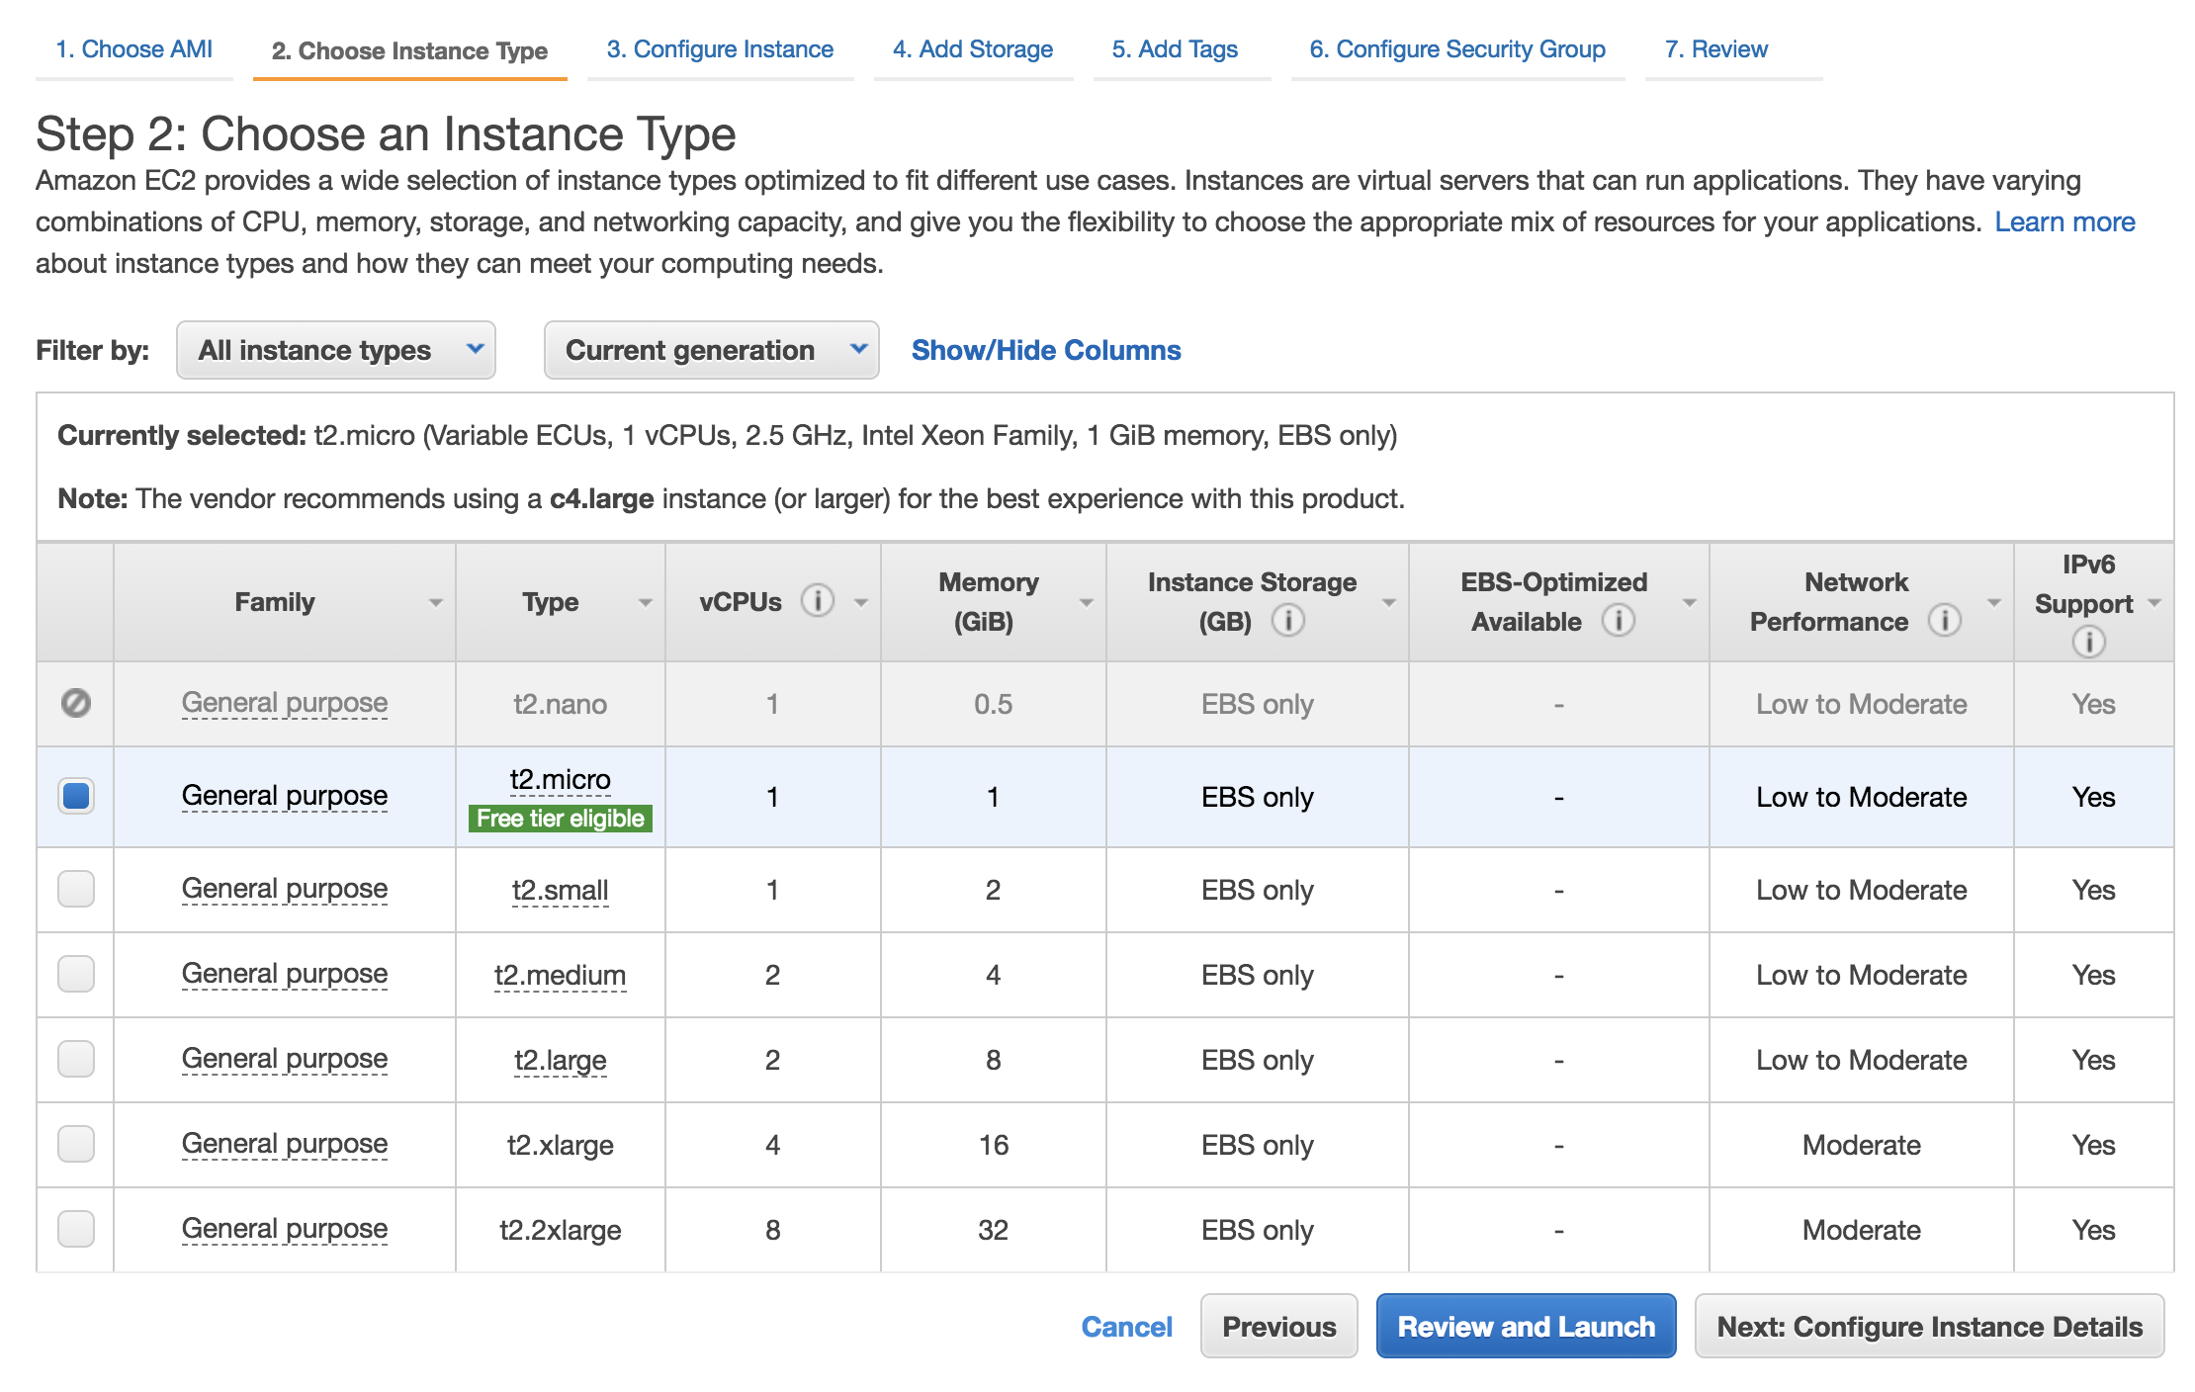This screenshot has height=1392, width=2195.
Task: Open the Family column sort arrow
Action: click(x=435, y=602)
